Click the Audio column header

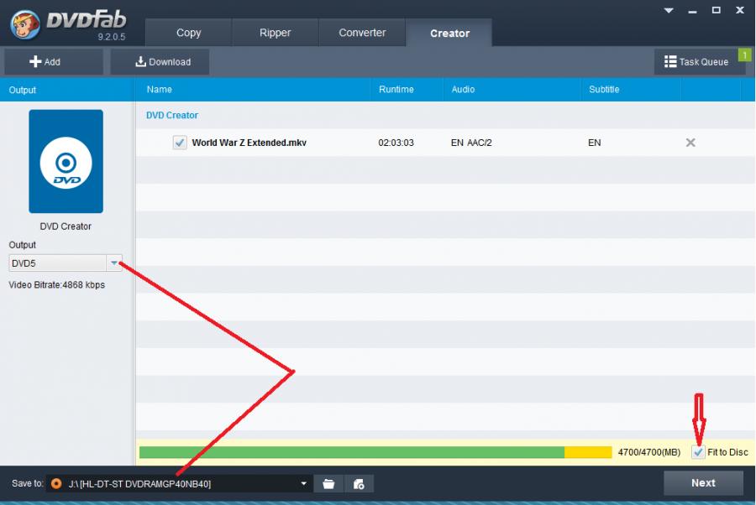point(463,90)
